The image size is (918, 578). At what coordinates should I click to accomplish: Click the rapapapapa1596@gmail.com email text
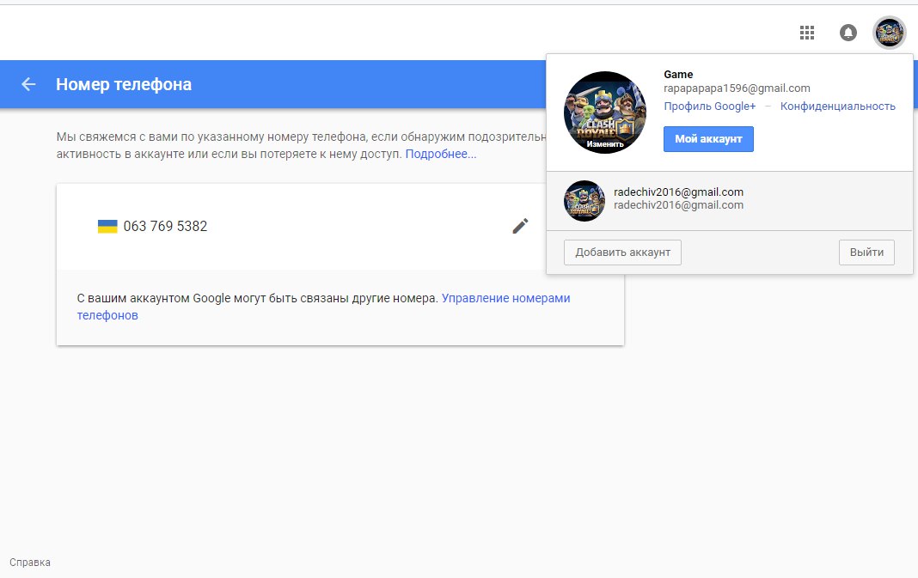coord(737,88)
